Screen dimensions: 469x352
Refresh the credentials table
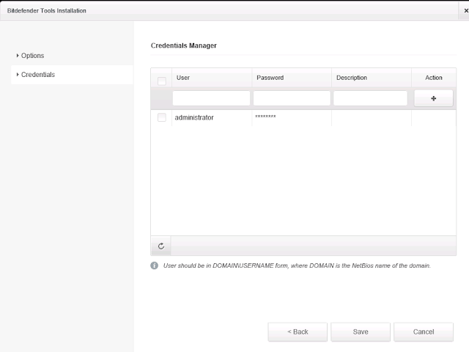point(161,246)
